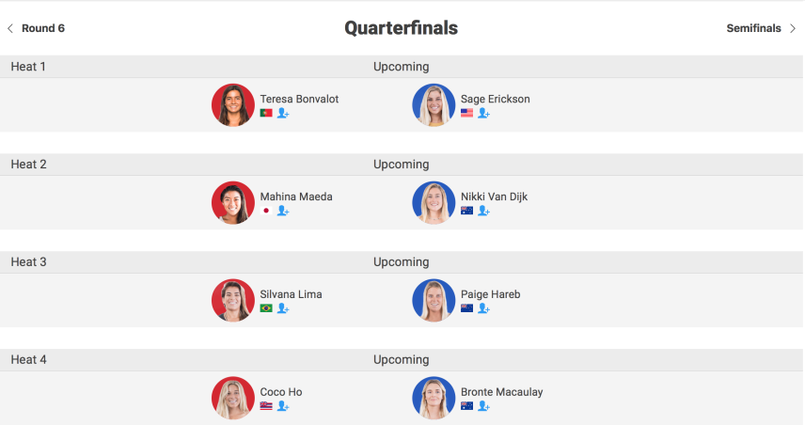Open Round 6 results
805x425 pixels.
point(43,28)
